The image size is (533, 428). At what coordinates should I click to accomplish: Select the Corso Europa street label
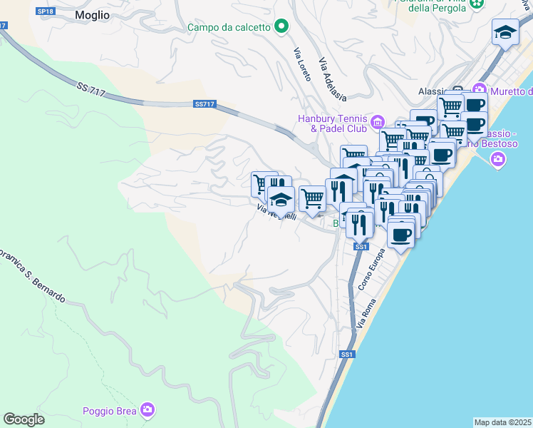click(371, 270)
